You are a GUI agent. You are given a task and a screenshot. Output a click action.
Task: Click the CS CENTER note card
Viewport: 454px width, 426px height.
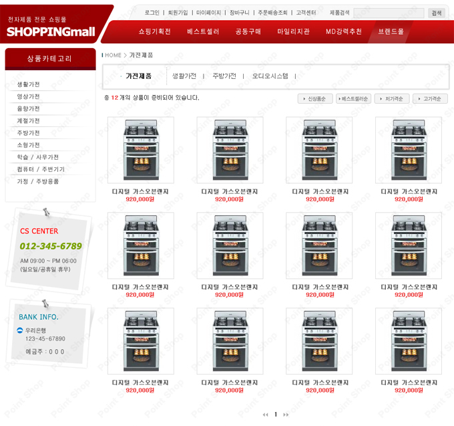tap(49, 251)
